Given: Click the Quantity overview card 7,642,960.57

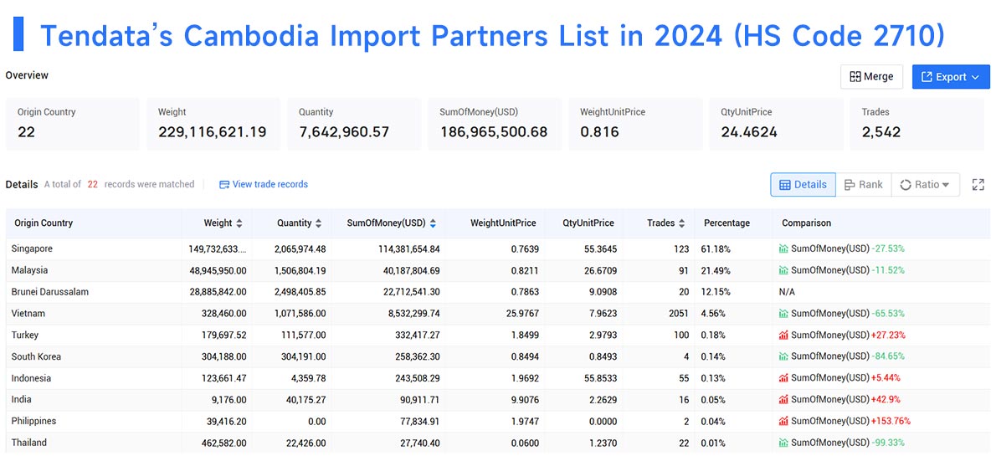Looking at the screenshot, I should [354, 125].
